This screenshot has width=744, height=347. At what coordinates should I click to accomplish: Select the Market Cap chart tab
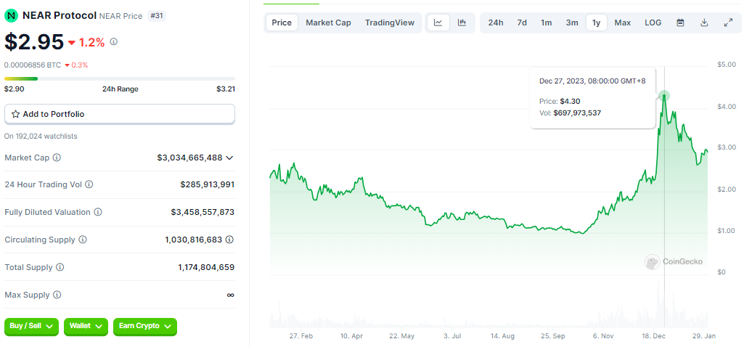(x=328, y=23)
